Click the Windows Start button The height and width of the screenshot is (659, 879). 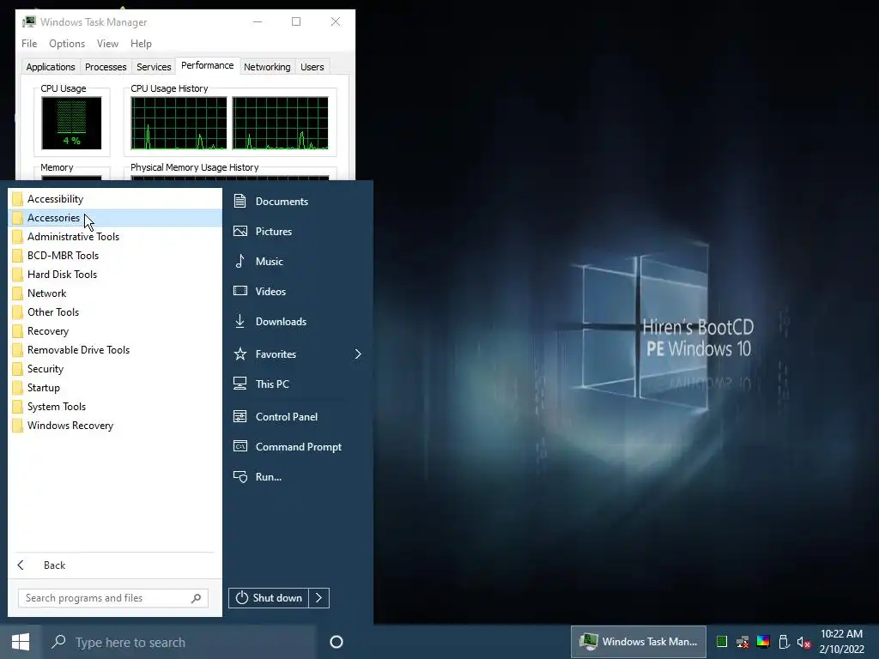(x=21, y=642)
